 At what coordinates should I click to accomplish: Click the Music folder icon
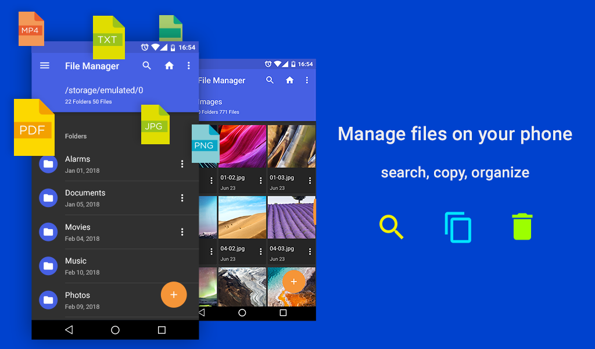(48, 266)
